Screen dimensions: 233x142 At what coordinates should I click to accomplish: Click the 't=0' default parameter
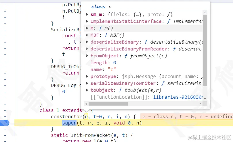click(98, 117)
